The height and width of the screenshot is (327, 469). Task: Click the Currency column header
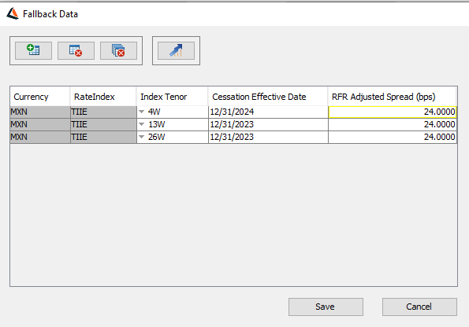[x=40, y=97]
